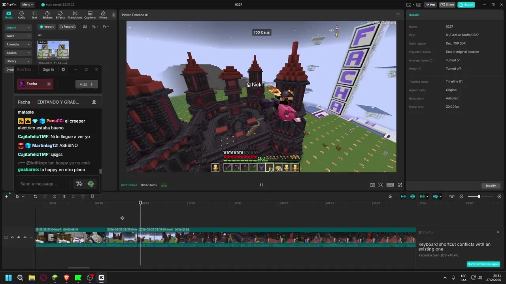The image size is (506, 284).
Task: Open the Captions tab
Action: 90,15
